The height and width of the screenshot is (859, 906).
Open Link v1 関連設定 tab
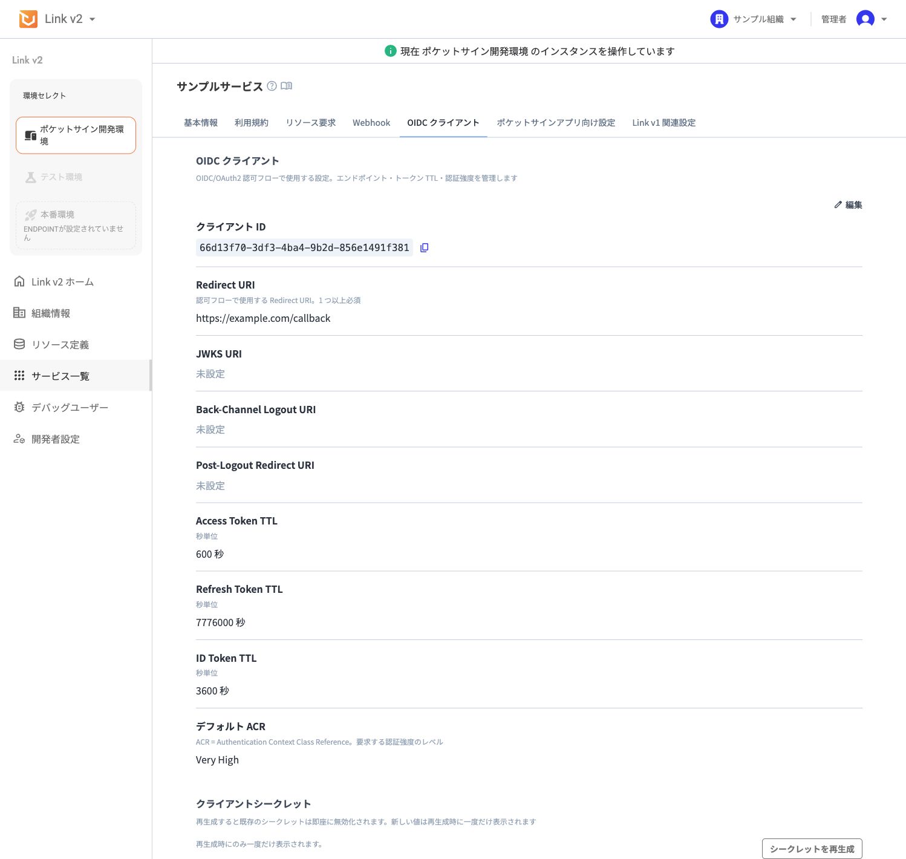click(664, 123)
